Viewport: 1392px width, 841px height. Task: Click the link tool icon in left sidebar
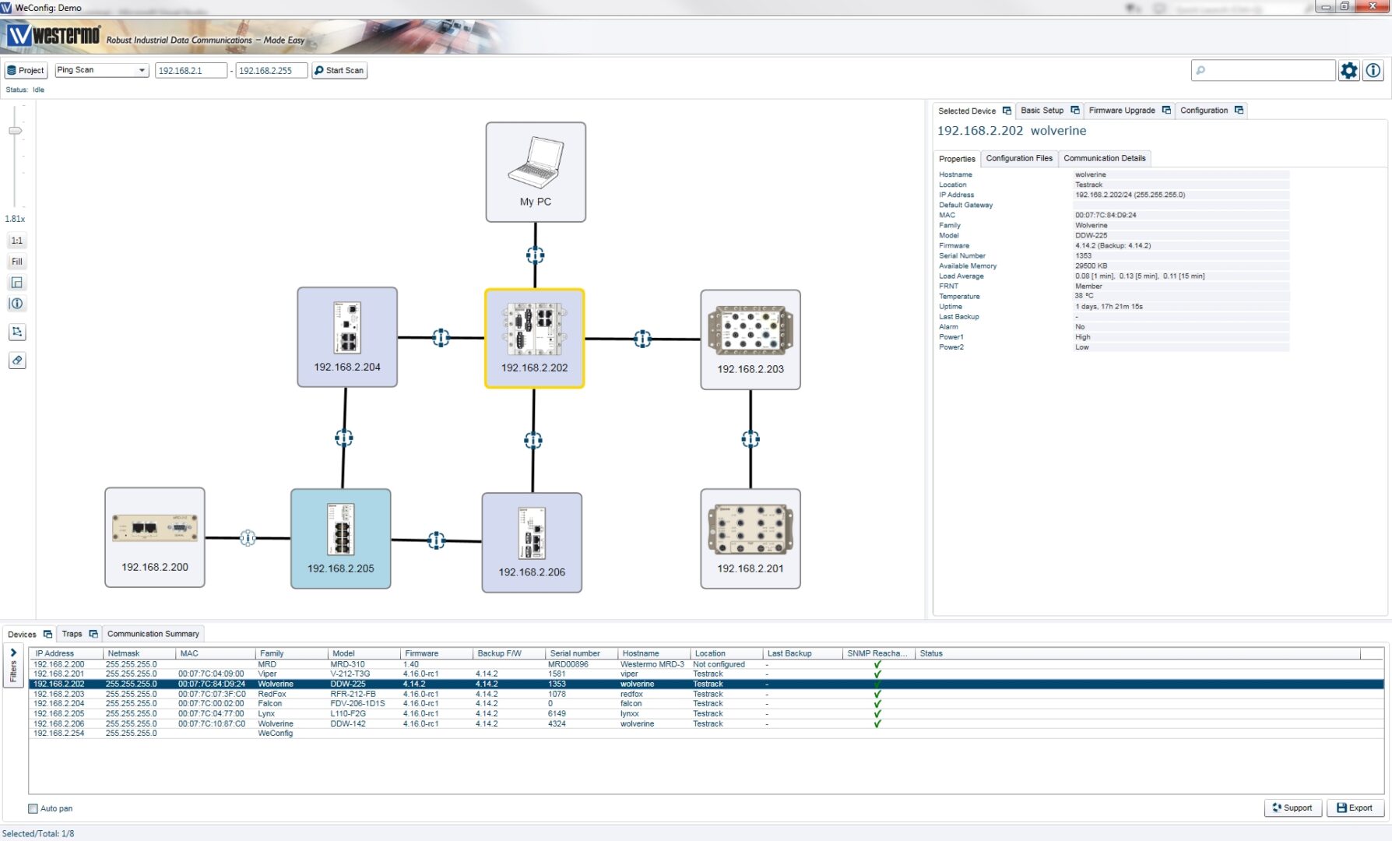pyautogui.click(x=16, y=361)
